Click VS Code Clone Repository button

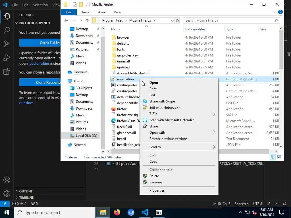coord(40,83)
